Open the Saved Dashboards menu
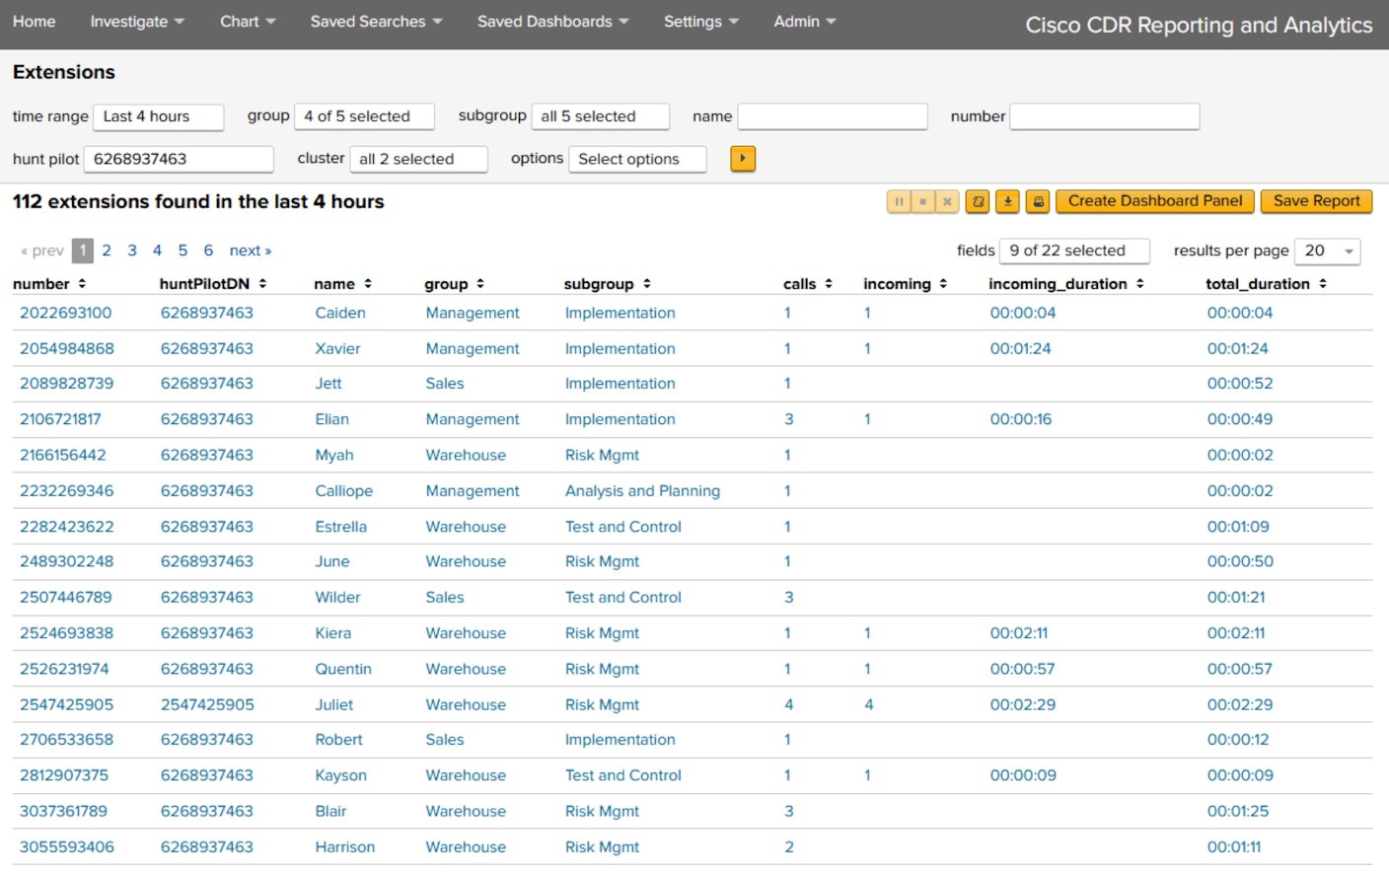Viewport: 1389px width, 873px height. [552, 22]
